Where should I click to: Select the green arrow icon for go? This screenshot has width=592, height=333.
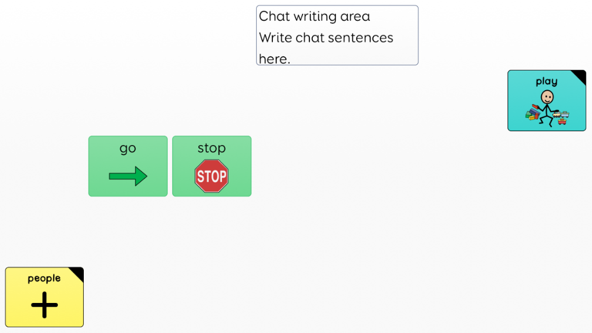(128, 176)
